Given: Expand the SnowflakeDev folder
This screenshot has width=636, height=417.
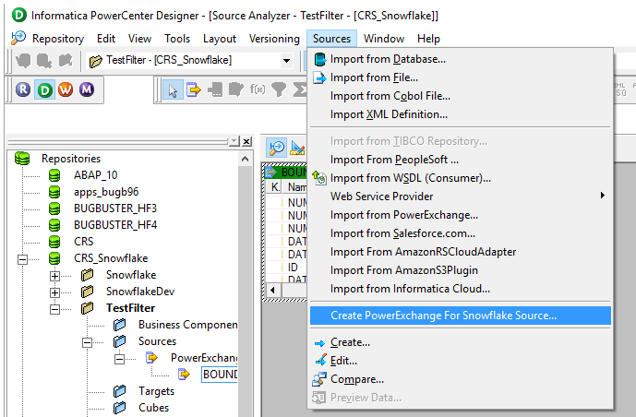Looking at the screenshot, I should [54, 292].
